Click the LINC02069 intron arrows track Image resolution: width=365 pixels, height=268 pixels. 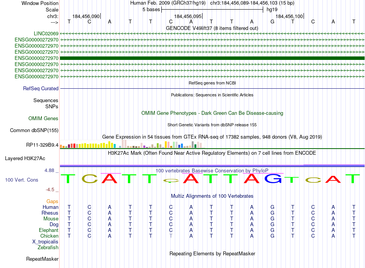[212, 34]
